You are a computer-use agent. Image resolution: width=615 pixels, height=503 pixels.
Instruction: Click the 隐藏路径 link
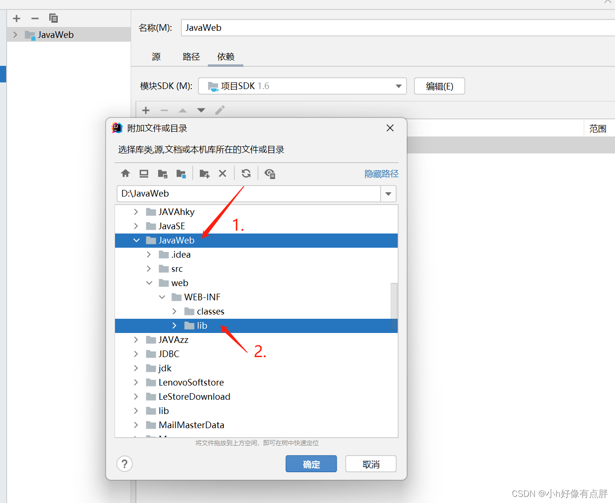point(381,173)
